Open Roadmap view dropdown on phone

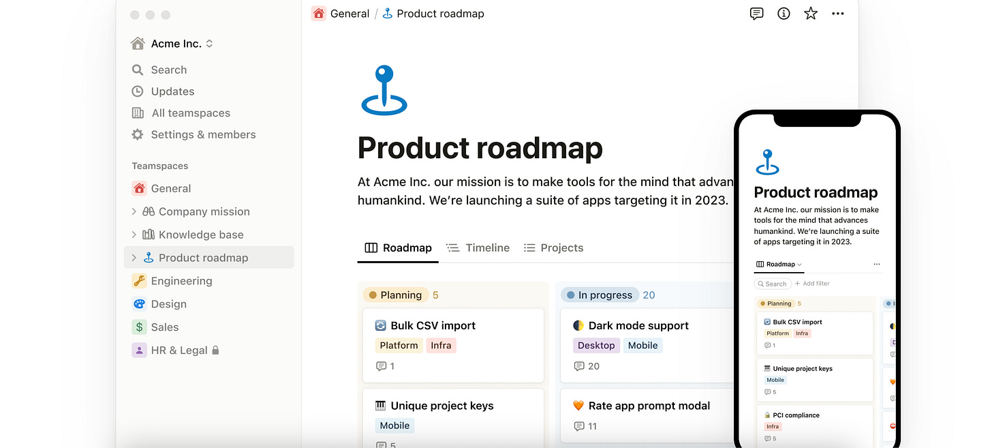779,265
